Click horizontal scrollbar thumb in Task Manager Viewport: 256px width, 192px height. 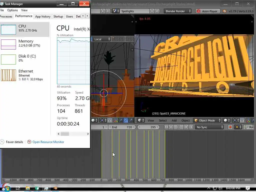click(x=65, y=134)
